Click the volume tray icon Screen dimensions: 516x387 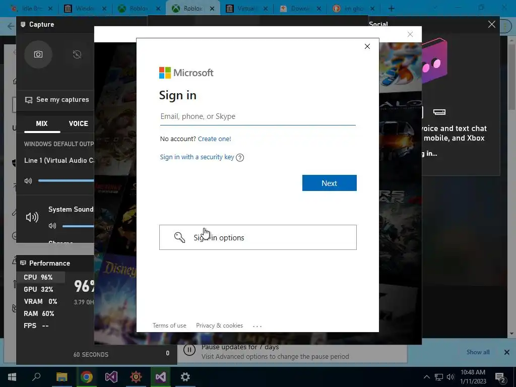[450, 377]
